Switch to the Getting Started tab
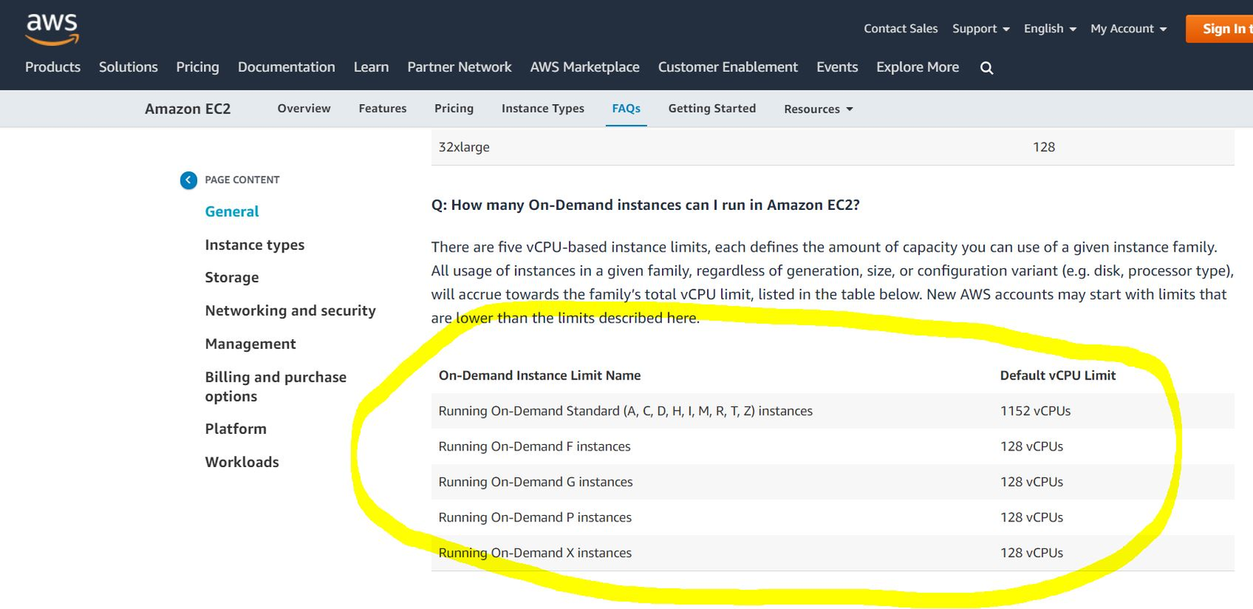This screenshot has height=609, width=1253. (712, 108)
